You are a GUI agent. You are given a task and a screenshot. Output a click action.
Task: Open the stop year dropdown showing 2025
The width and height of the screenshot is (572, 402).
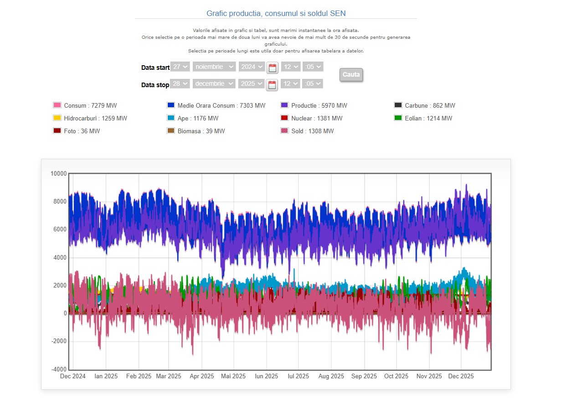tap(251, 84)
